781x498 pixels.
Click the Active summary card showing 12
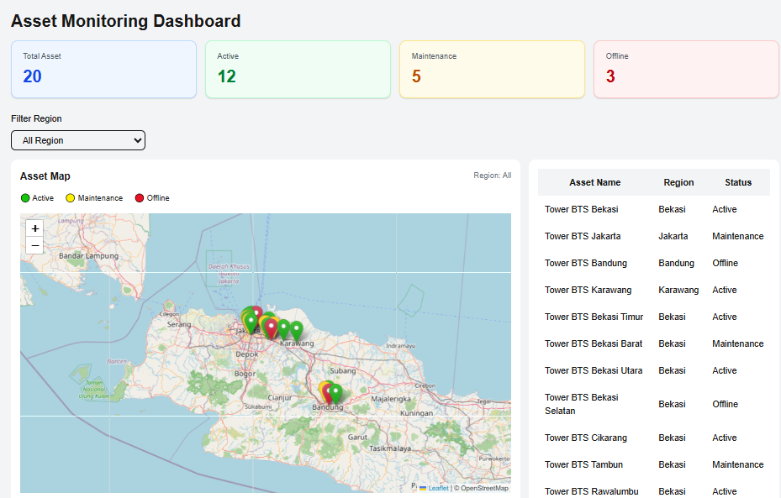click(x=298, y=69)
